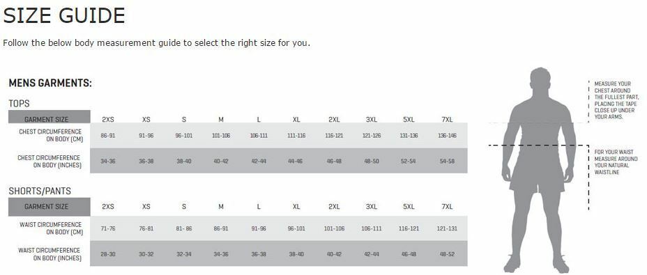This screenshot has width=647, height=275.
Task: Click the natural waistline instruction text
Action: coord(616,162)
